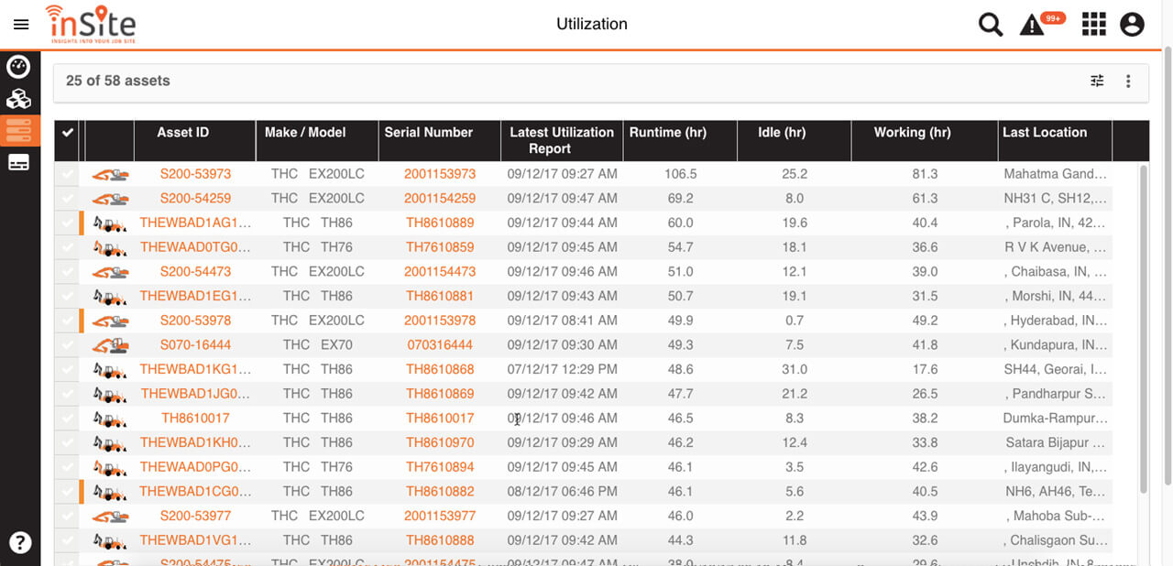
Task: Open asset link S200-53977
Action: [x=195, y=517]
